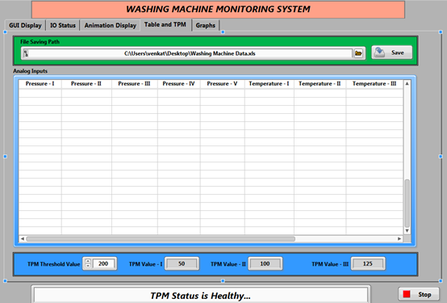The width and height of the screenshot is (447, 303).
Task: Click the TPM Threshold Value field showing 200
Action: [103, 263]
